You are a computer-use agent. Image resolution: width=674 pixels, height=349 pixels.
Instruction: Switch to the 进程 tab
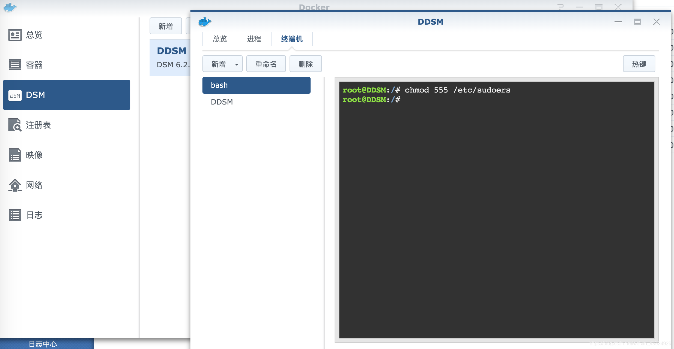click(x=254, y=39)
